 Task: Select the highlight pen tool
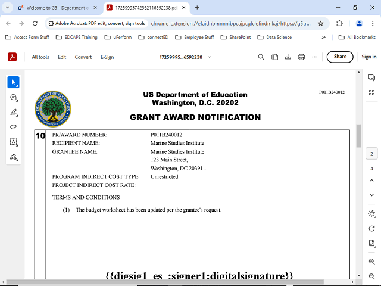[x=13, y=112]
